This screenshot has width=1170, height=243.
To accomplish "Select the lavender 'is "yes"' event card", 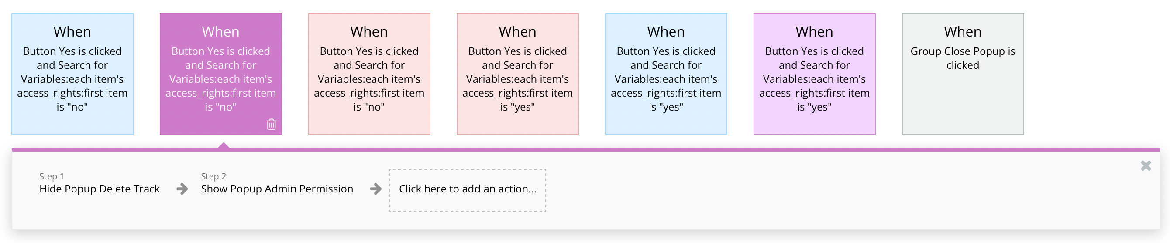I will point(814,78).
